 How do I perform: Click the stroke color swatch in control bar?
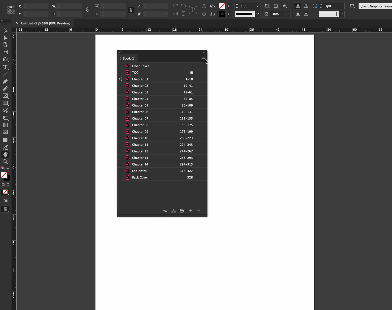pos(222,14)
